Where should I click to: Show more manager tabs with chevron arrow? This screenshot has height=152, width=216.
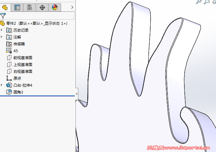point(72,7)
